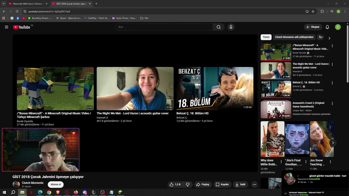Show next Shorts with the arrow

(333, 143)
